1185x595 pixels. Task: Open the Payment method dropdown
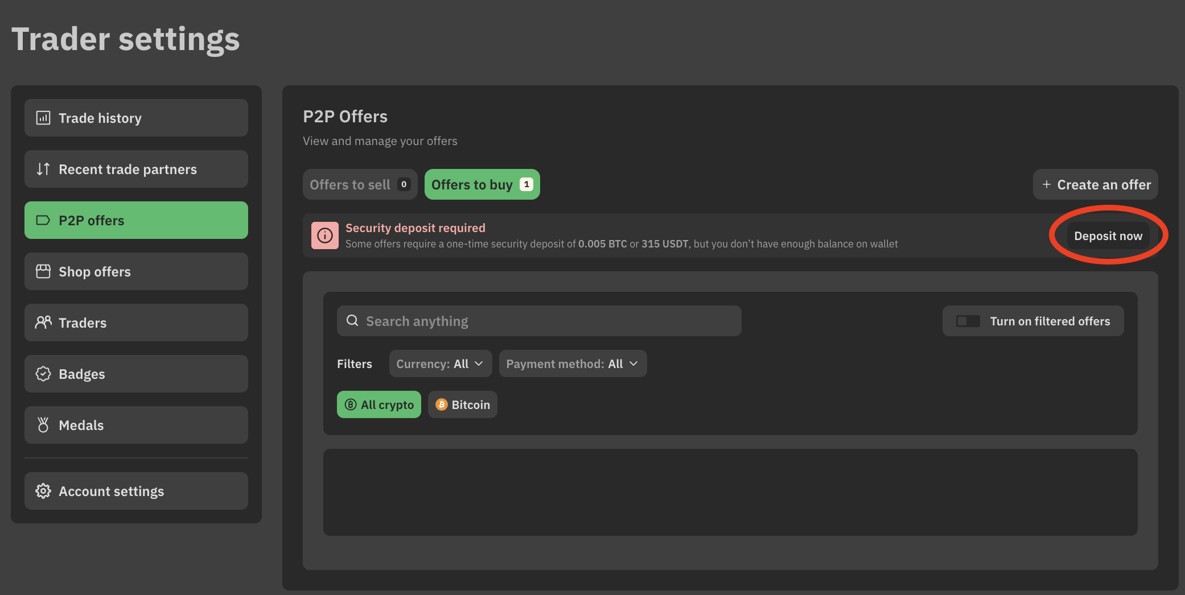tap(573, 363)
